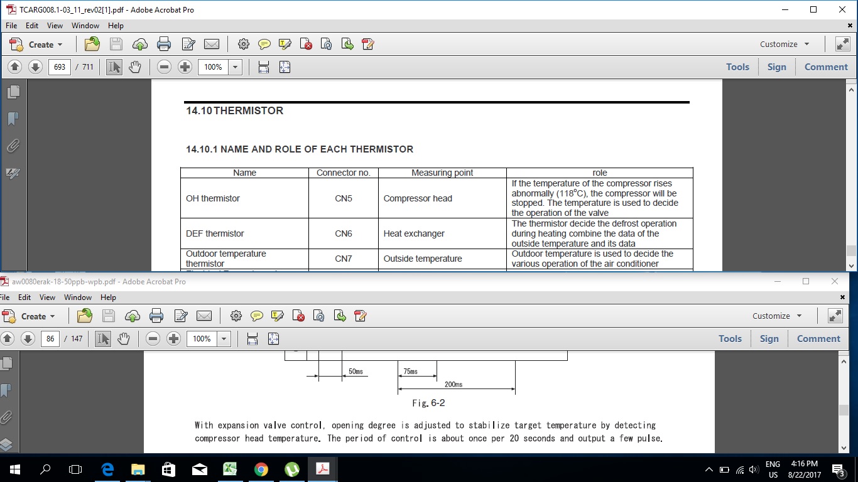
Task: Click the edit text icon in top window
Action: coord(188,44)
